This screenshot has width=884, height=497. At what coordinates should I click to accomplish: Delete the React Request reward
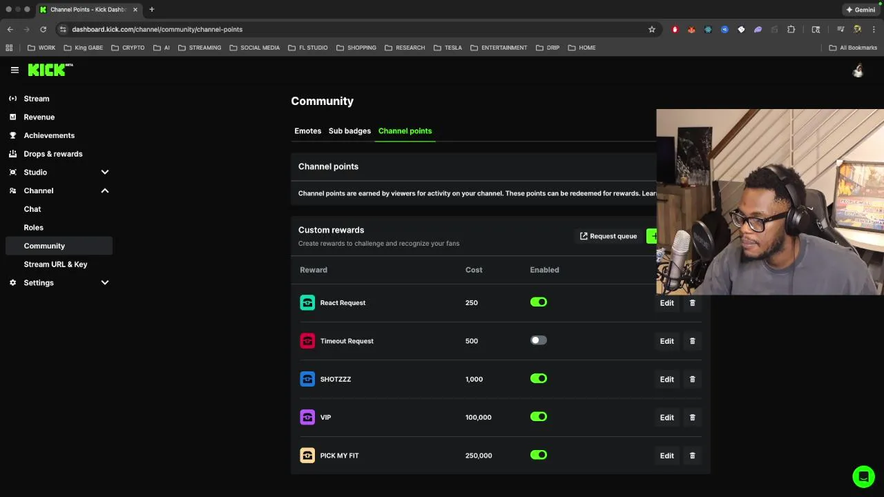[x=693, y=303]
